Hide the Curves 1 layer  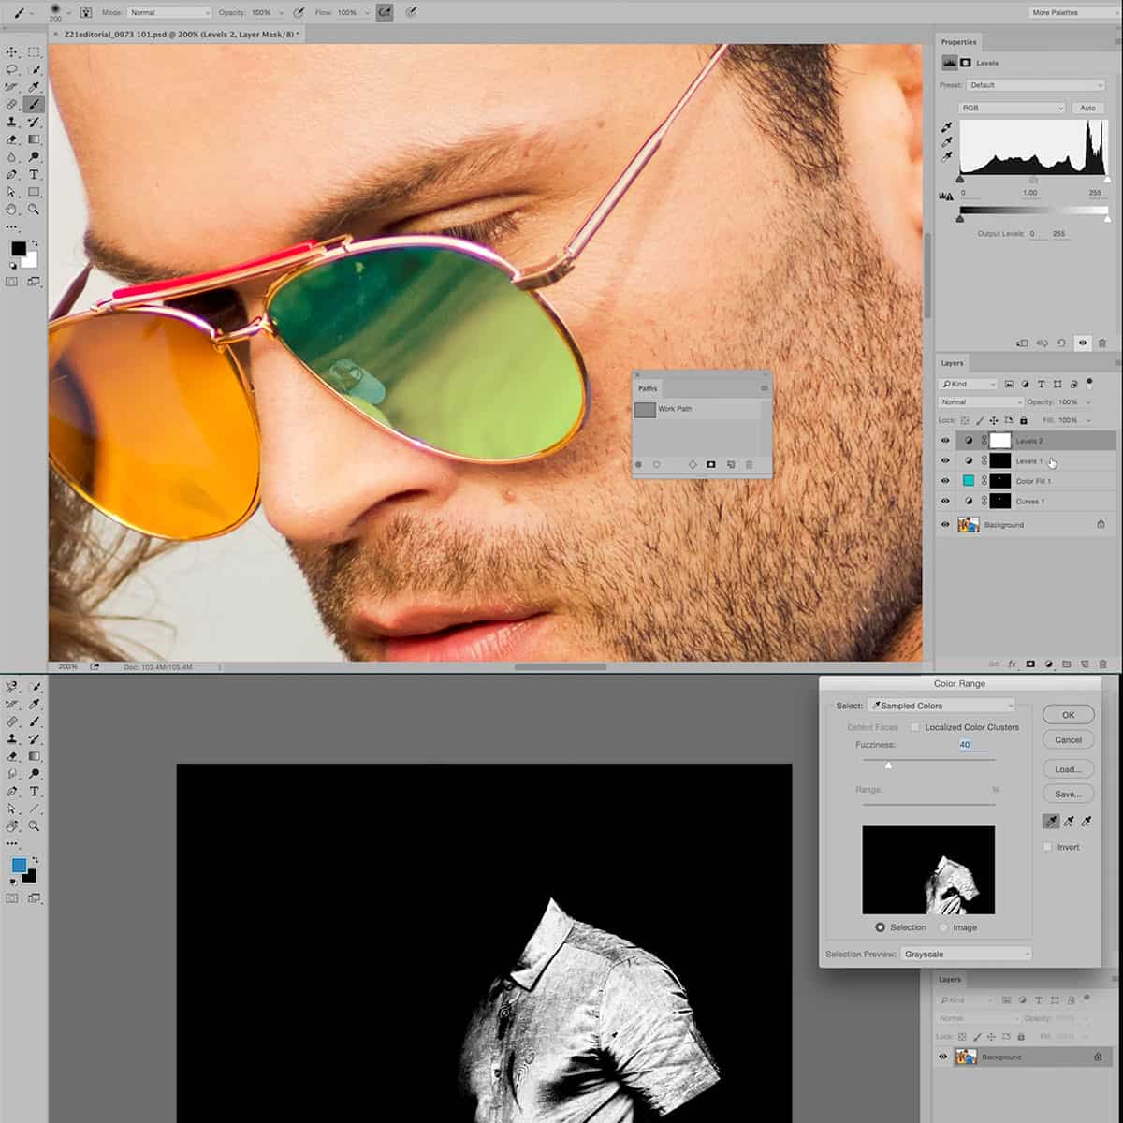[944, 501]
